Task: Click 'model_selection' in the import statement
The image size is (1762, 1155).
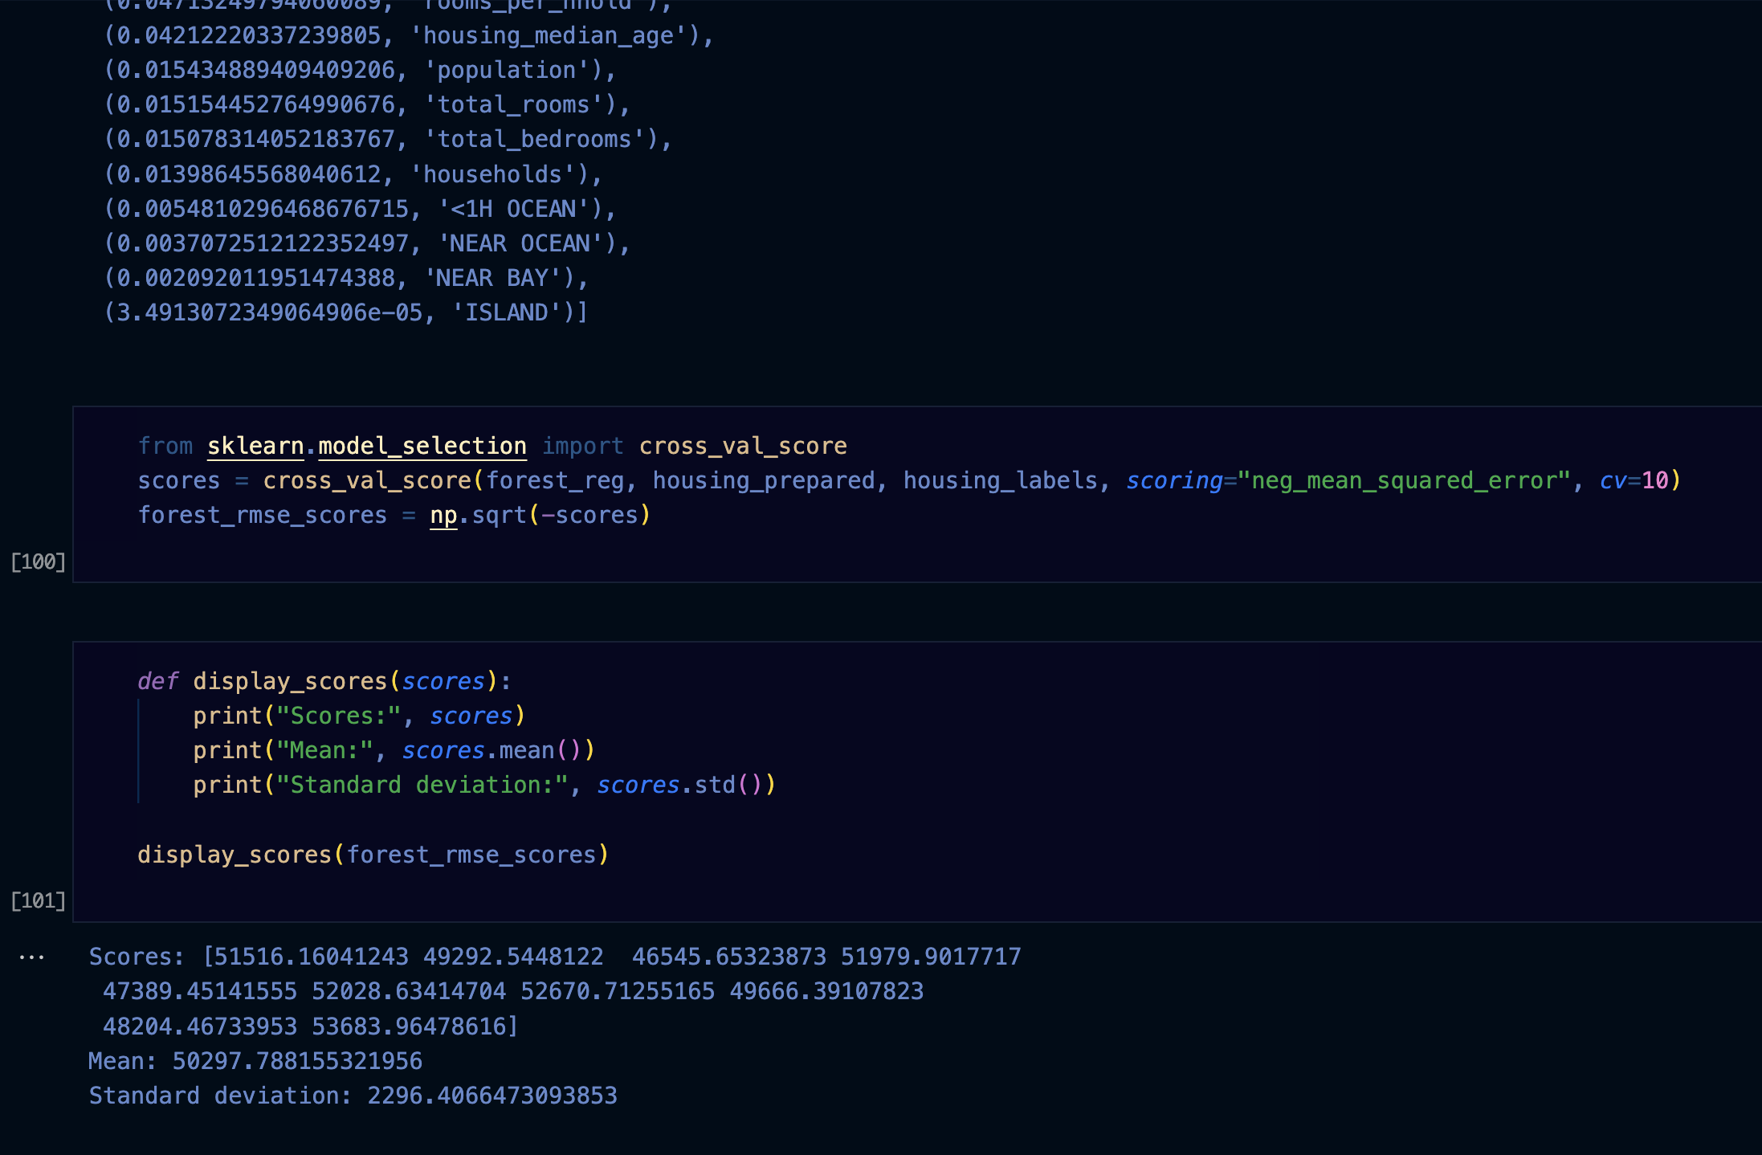Action: coord(422,446)
